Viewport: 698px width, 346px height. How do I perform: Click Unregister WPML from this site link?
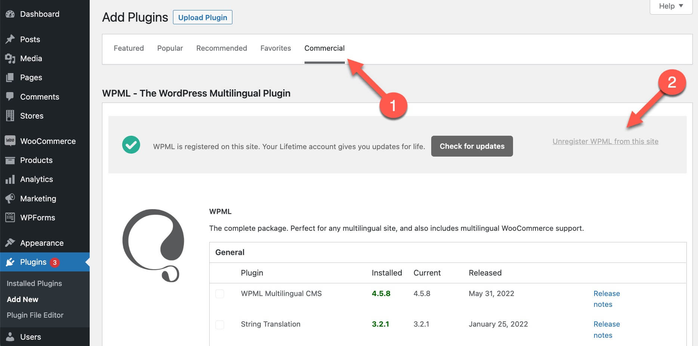(x=605, y=141)
